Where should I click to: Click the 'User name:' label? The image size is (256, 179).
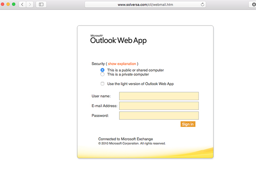pyautogui.click(x=101, y=96)
